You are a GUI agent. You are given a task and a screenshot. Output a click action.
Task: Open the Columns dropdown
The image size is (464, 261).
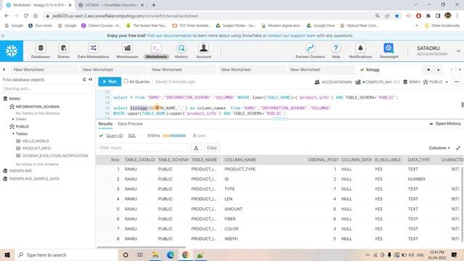439,148
